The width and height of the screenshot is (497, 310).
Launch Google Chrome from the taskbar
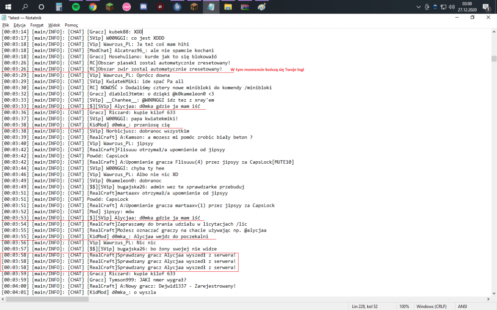[93, 7]
